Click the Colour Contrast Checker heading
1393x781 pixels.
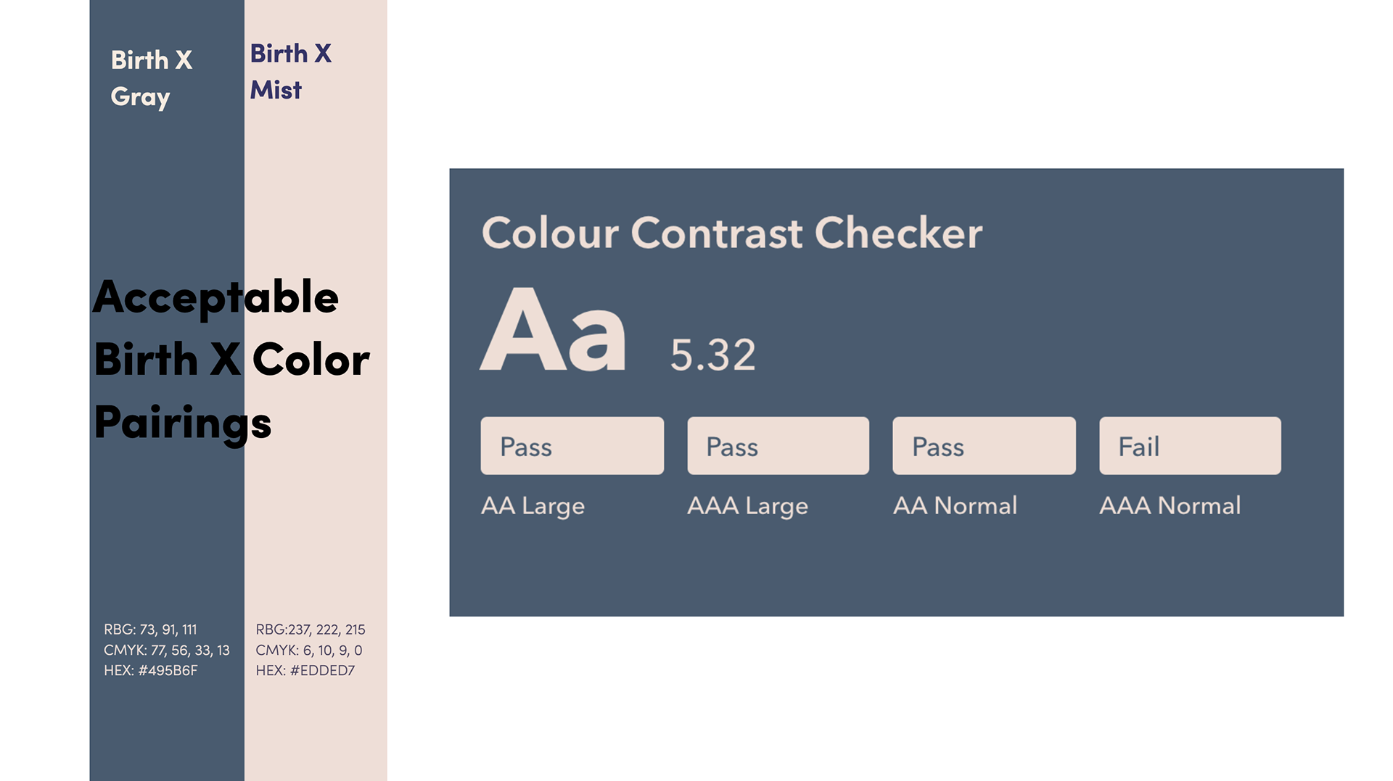pyautogui.click(x=731, y=233)
